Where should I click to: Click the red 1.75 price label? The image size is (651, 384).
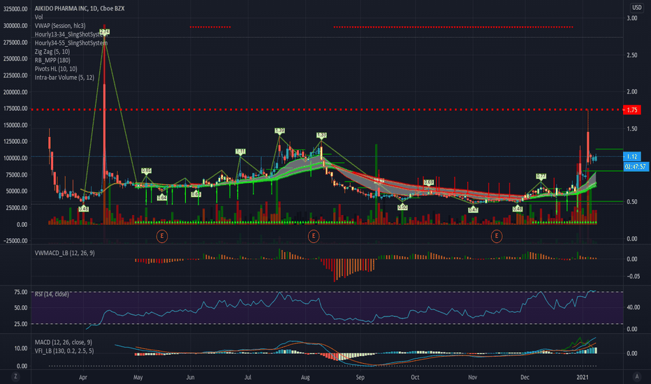click(632, 110)
